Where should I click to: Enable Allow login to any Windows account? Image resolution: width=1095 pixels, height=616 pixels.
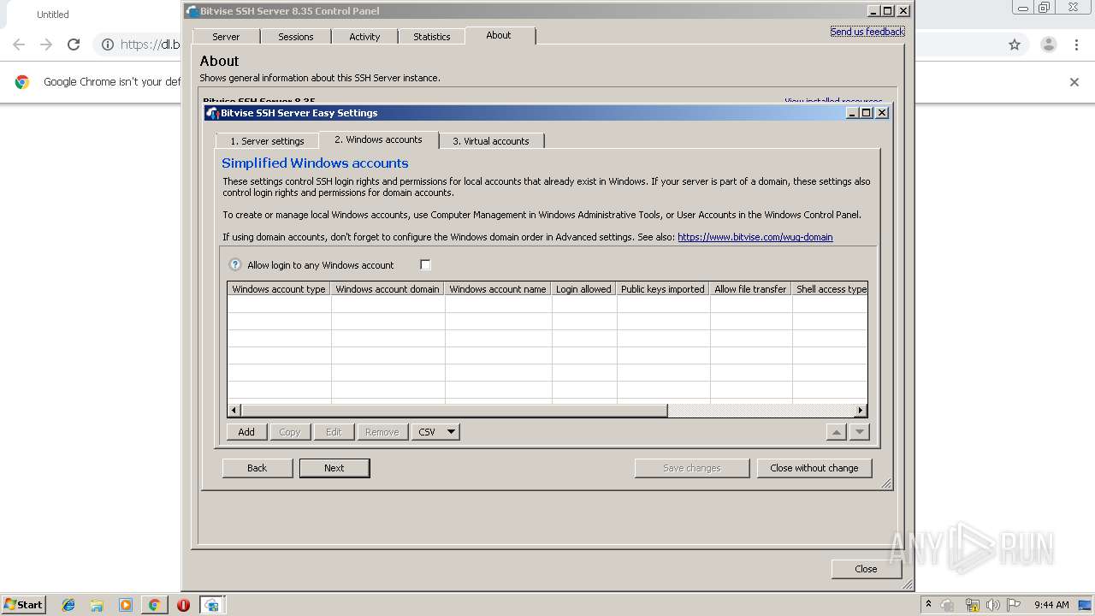pyautogui.click(x=425, y=265)
